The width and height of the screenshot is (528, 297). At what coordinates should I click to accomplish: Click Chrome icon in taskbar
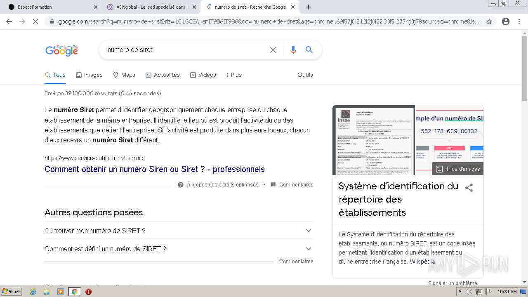[74, 292]
